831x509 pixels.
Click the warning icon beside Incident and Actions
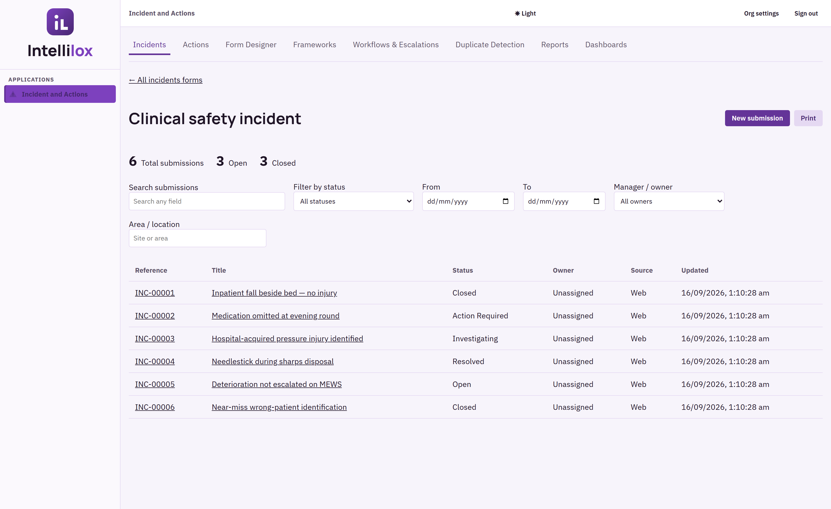13,94
